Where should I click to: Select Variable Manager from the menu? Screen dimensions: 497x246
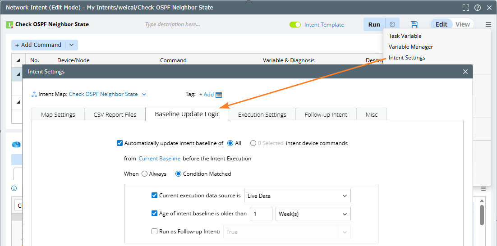(411, 47)
